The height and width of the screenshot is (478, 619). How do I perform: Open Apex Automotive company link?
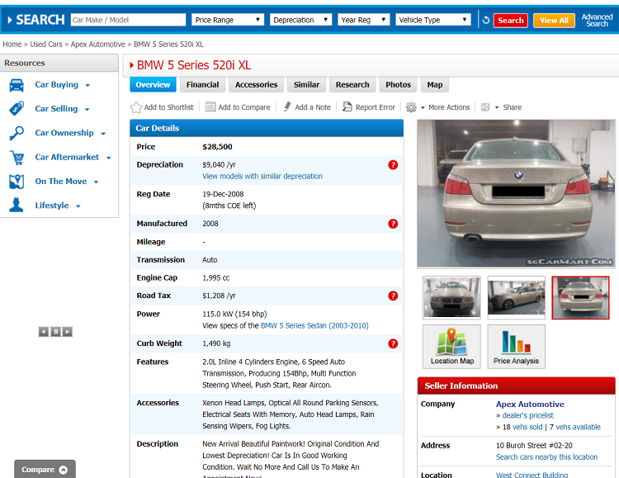530,405
